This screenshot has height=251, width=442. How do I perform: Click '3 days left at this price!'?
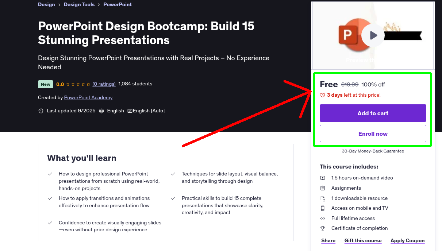(354, 95)
